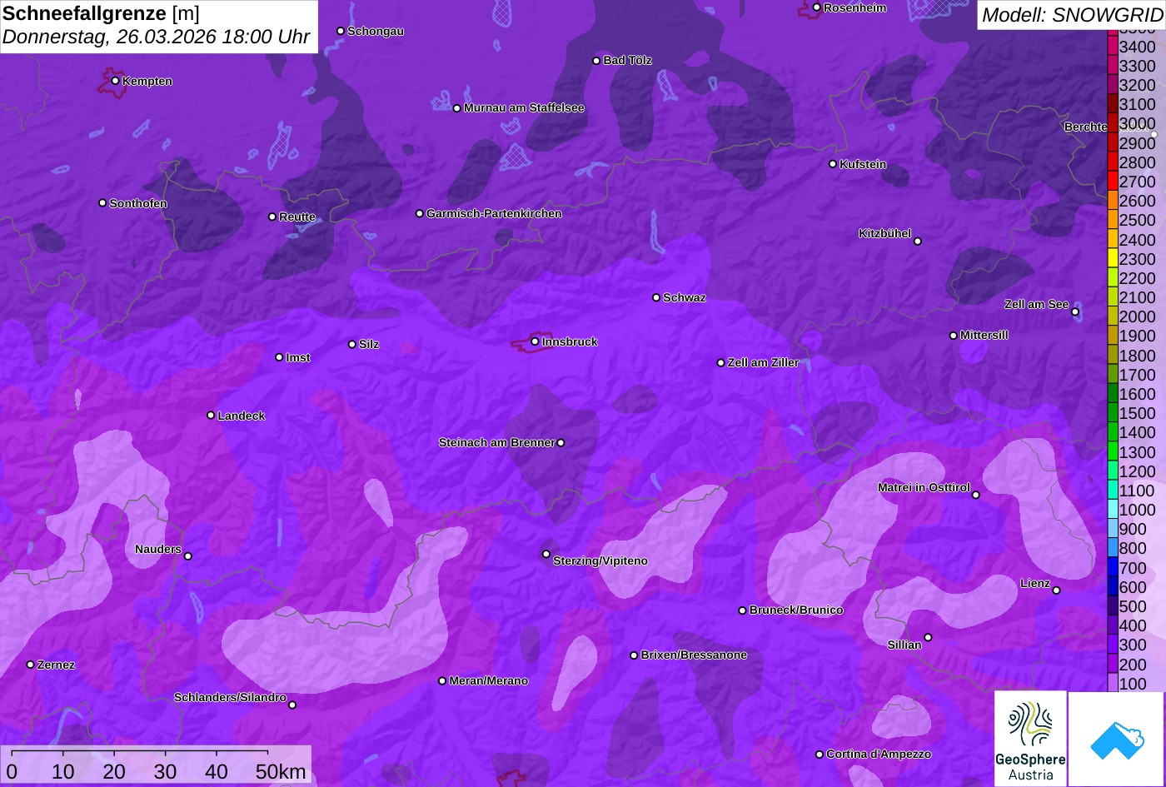Click the Zell am Ziller marker dot
Viewport: 1166px width, 787px height.
point(720,363)
